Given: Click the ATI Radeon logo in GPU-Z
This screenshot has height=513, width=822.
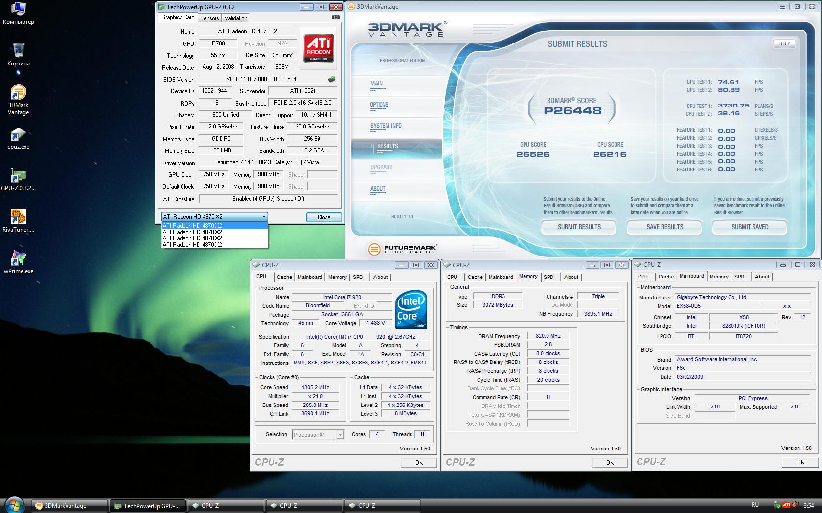Looking at the screenshot, I should click(x=319, y=47).
